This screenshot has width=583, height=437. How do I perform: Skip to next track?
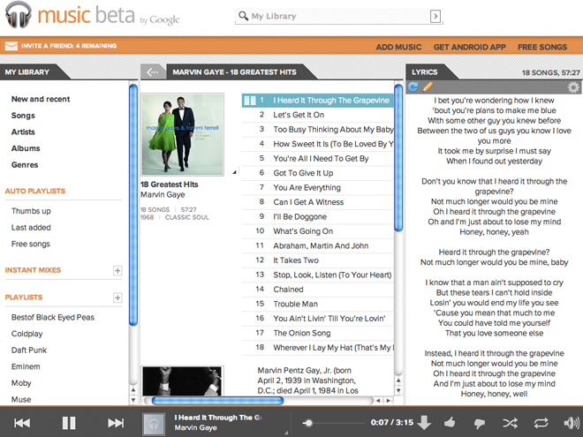click(x=116, y=423)
